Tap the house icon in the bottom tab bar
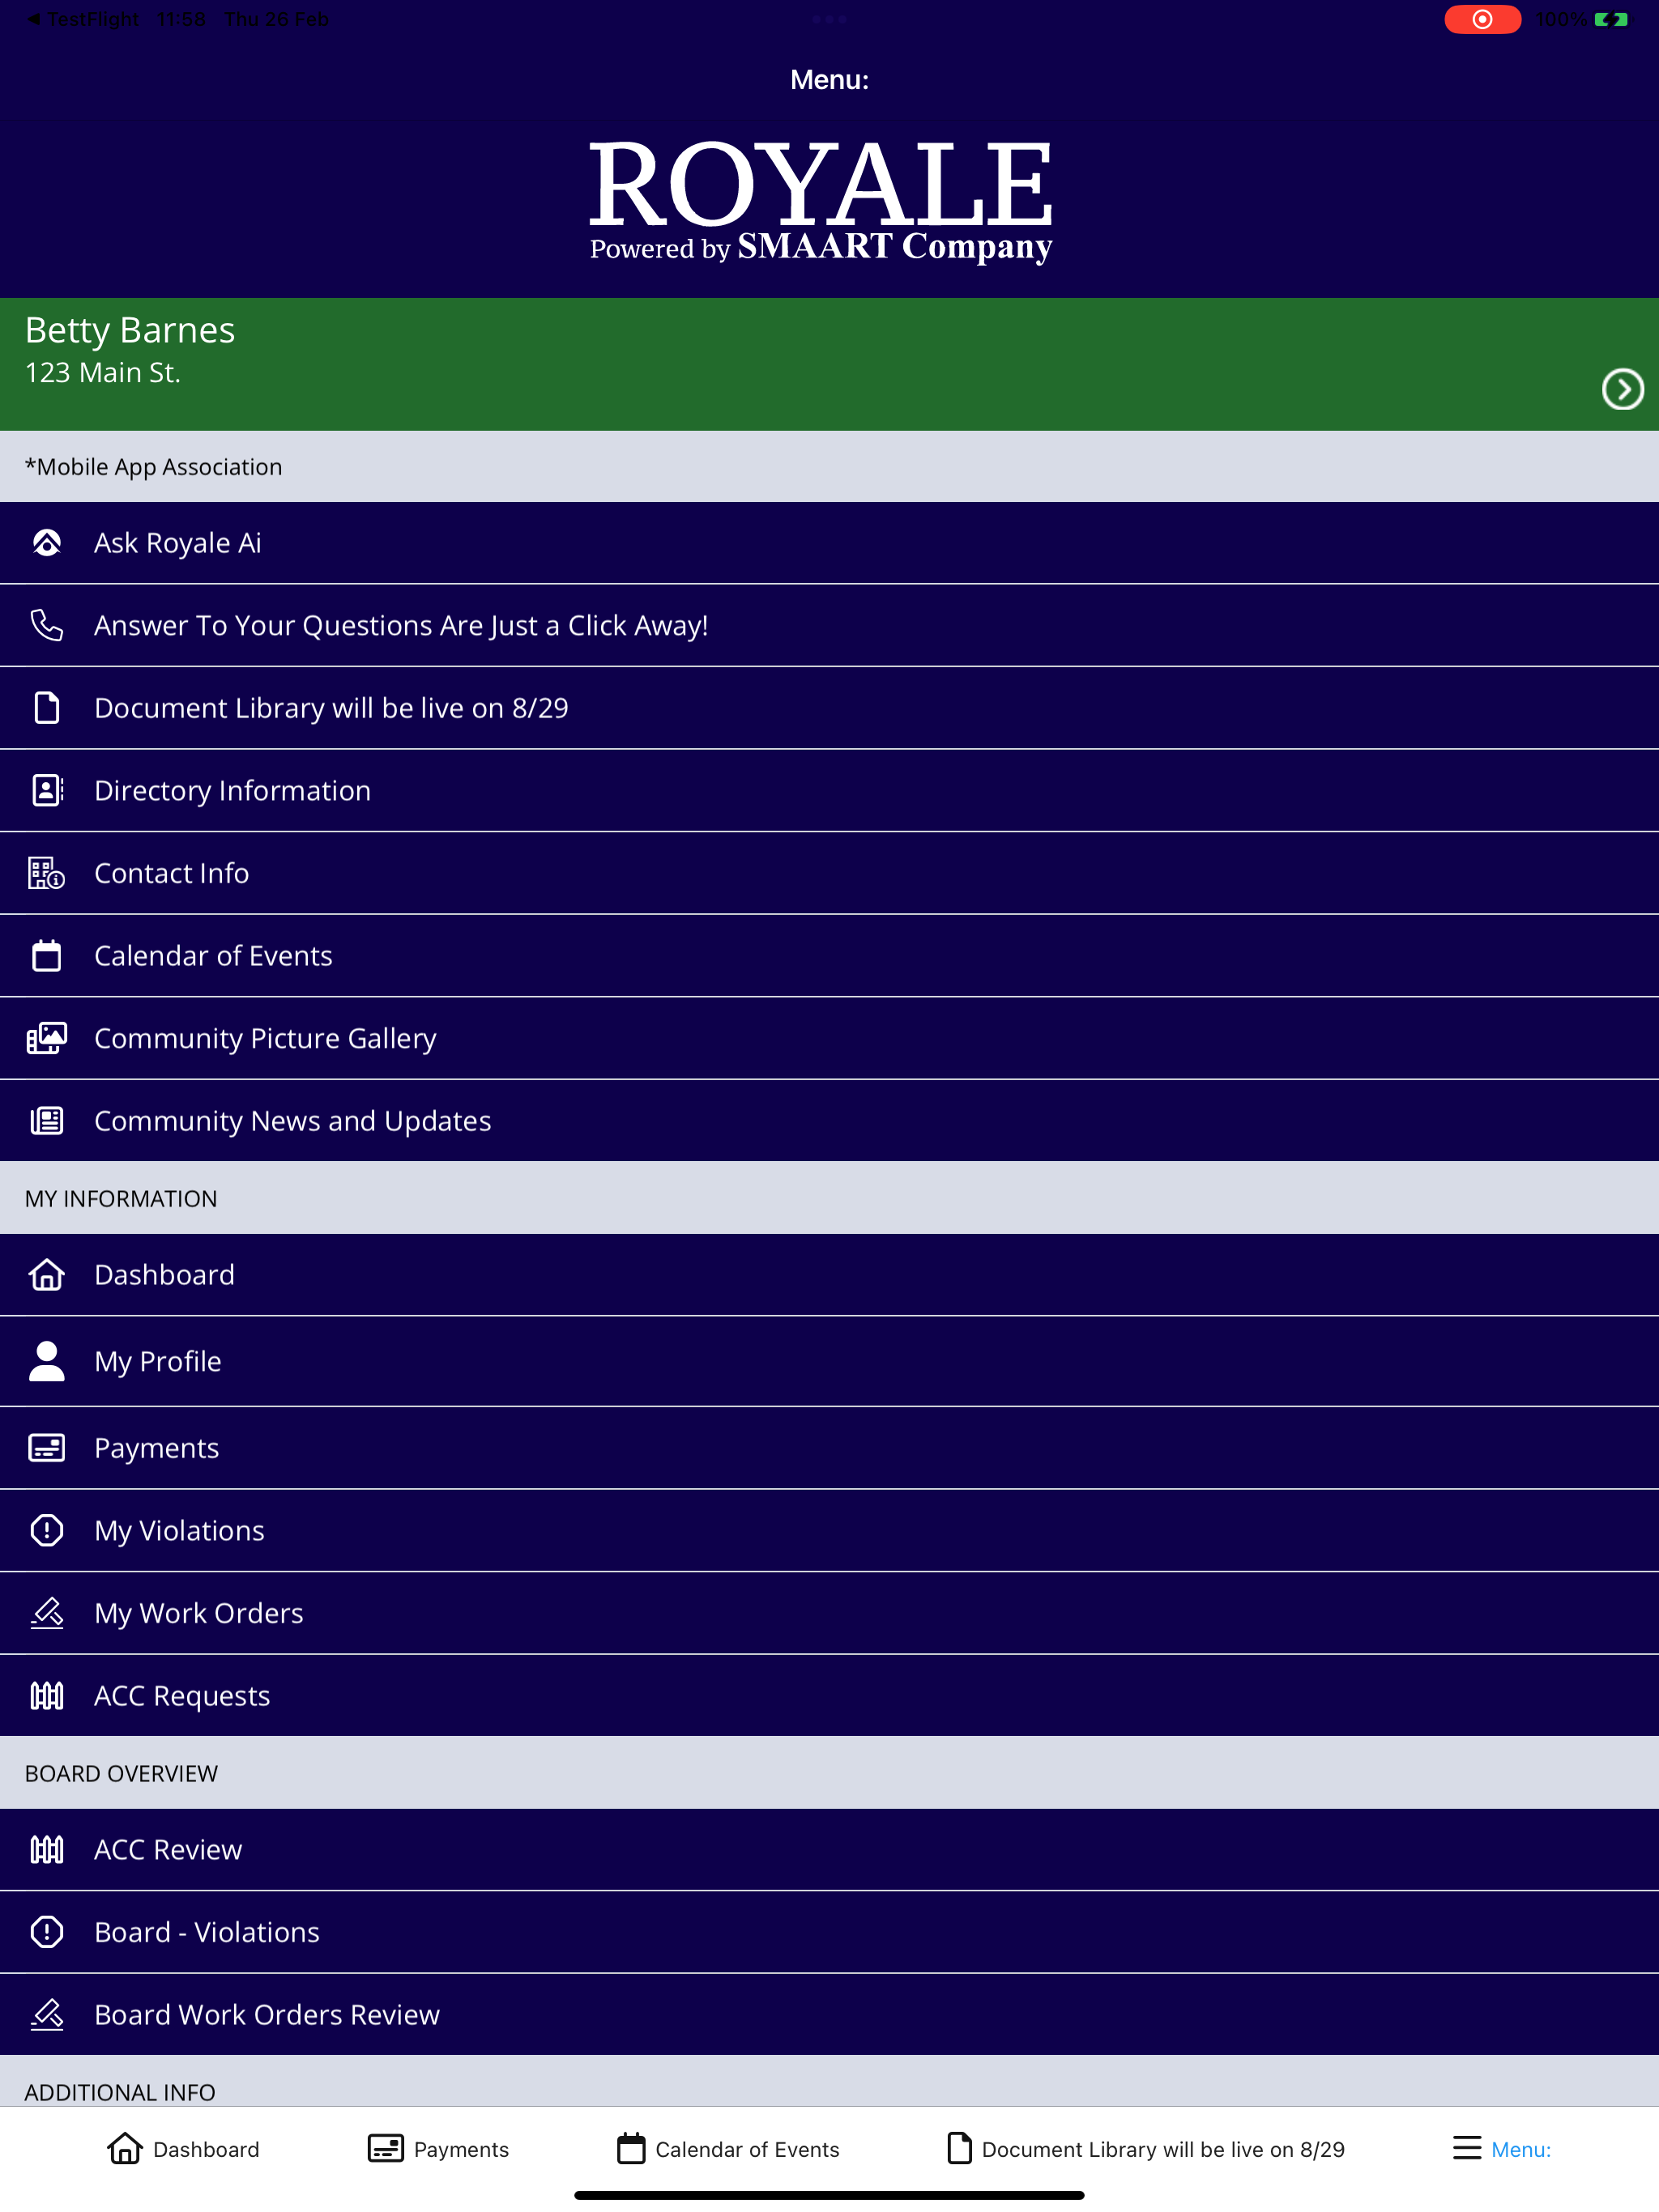 125,2148
